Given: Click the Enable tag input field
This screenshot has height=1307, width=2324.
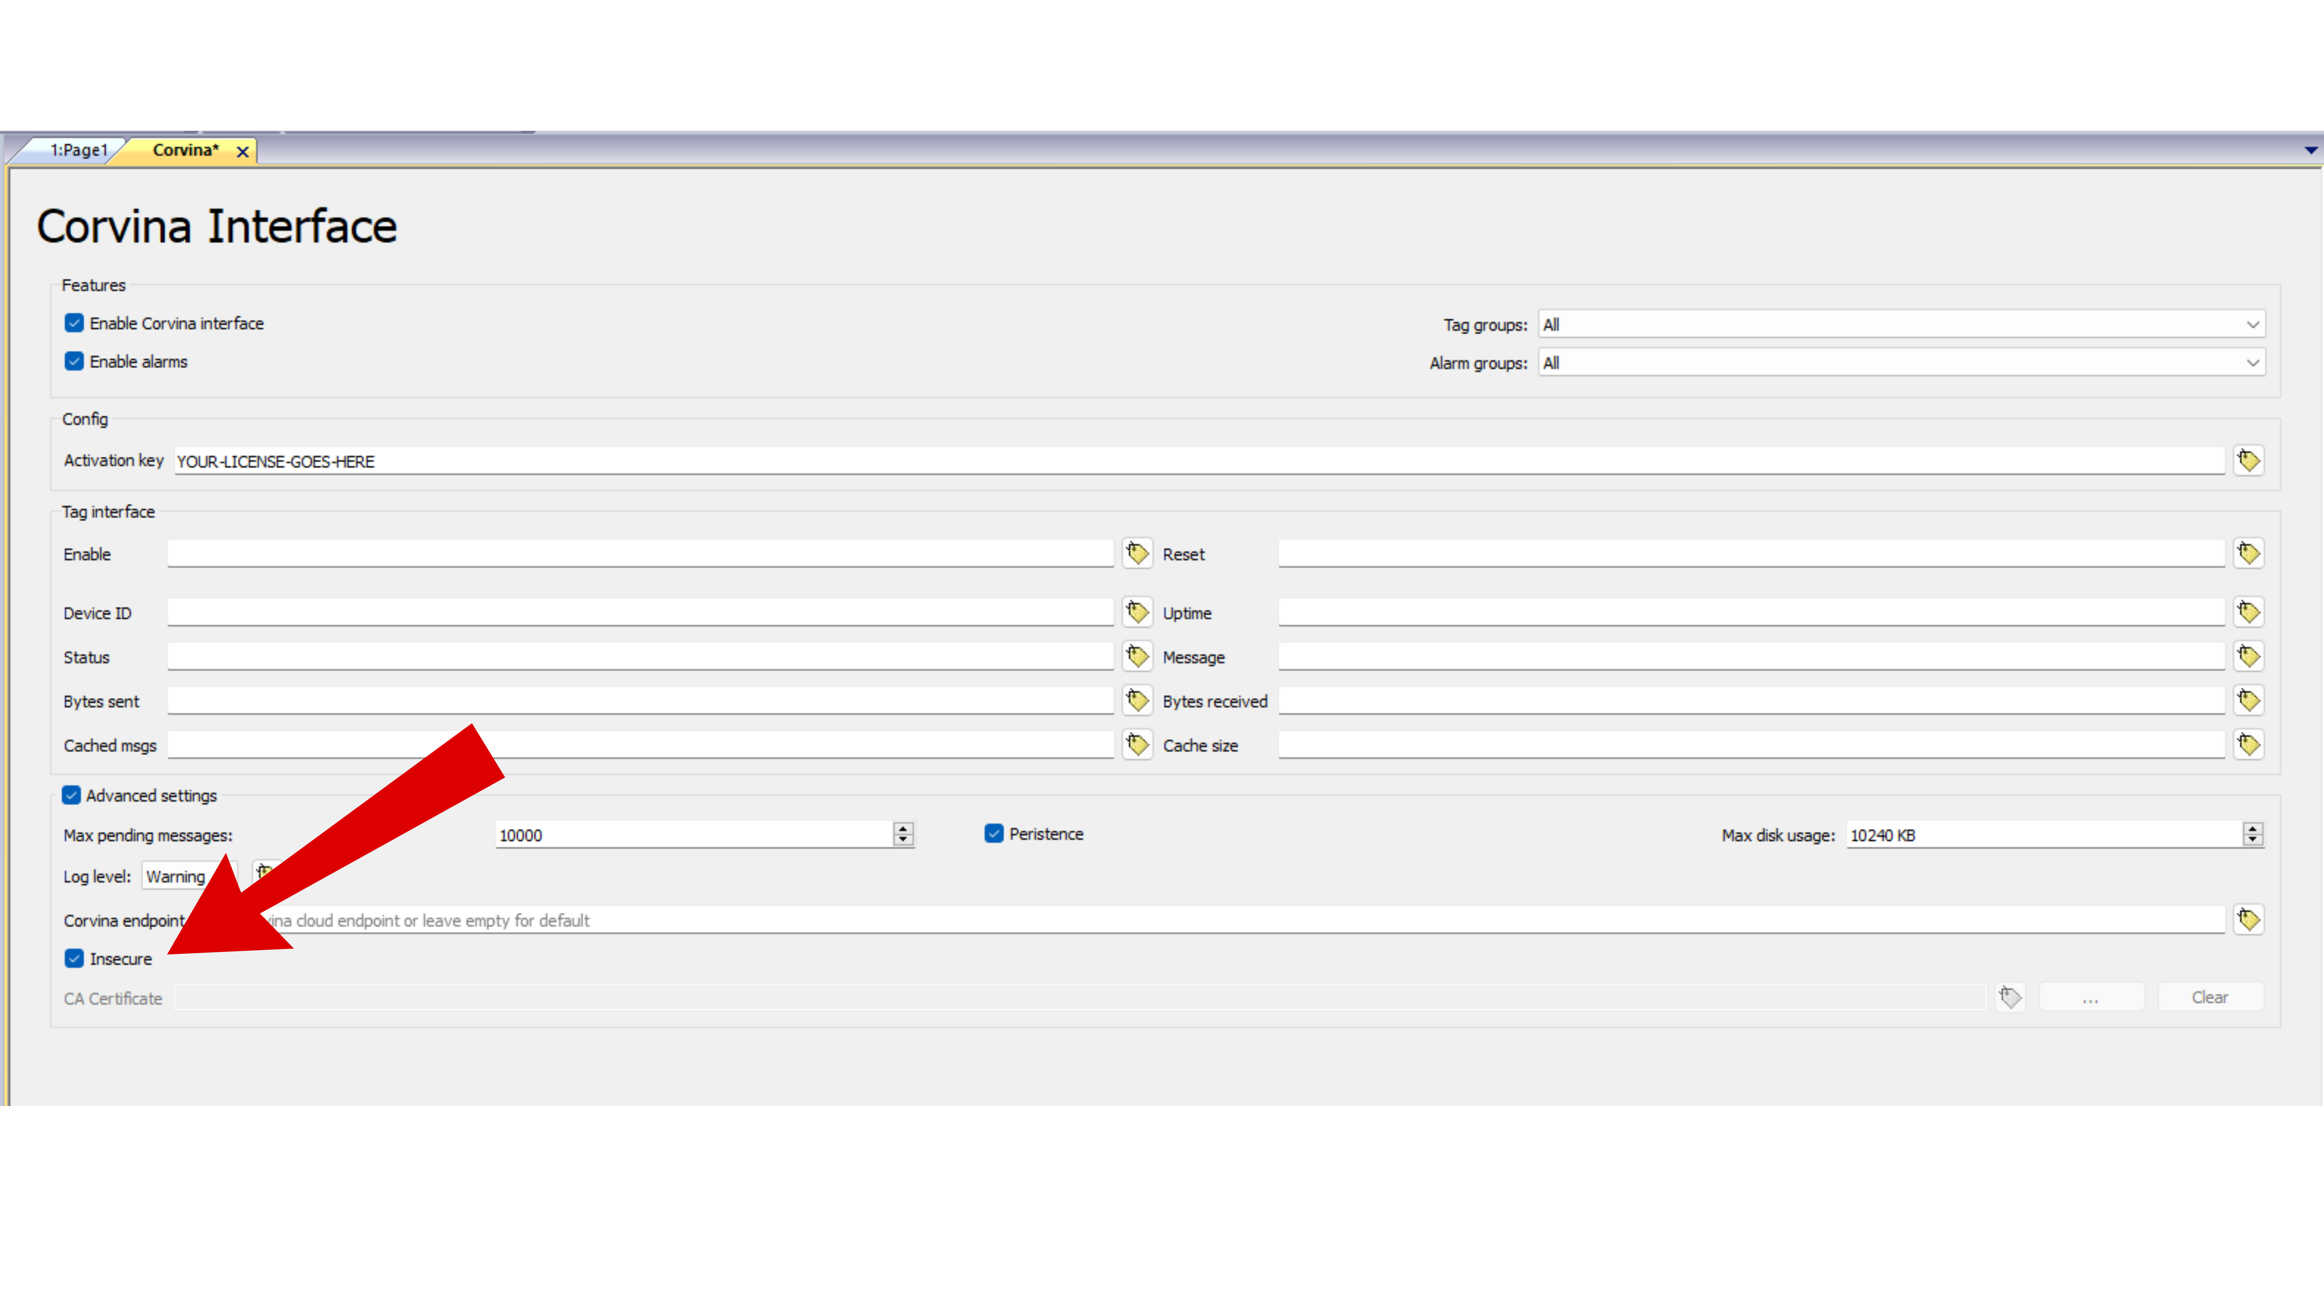Looking at the screenshot, I should pos(641,553).
